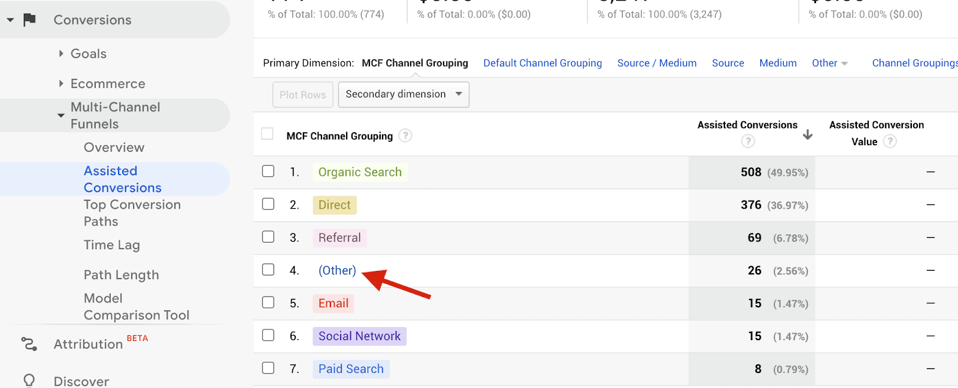This screenshot has height=388, width=958.
Task: Open Top Conversion Paths report
Action: pos(132,213)
